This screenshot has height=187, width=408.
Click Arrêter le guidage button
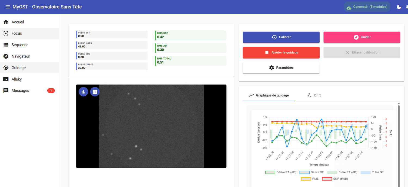click(281, 52)
